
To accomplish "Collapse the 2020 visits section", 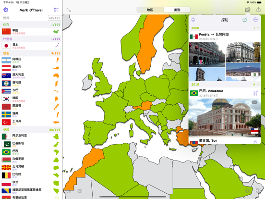I will (258, 28).
